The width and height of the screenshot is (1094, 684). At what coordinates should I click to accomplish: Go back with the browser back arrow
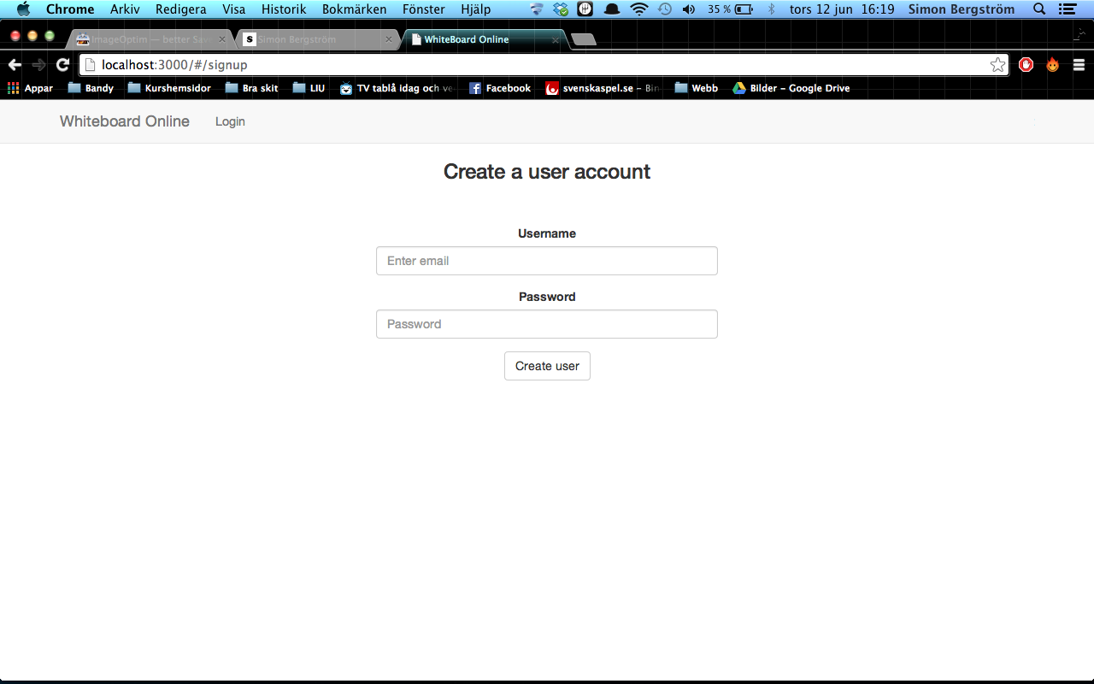click(15, 65)
